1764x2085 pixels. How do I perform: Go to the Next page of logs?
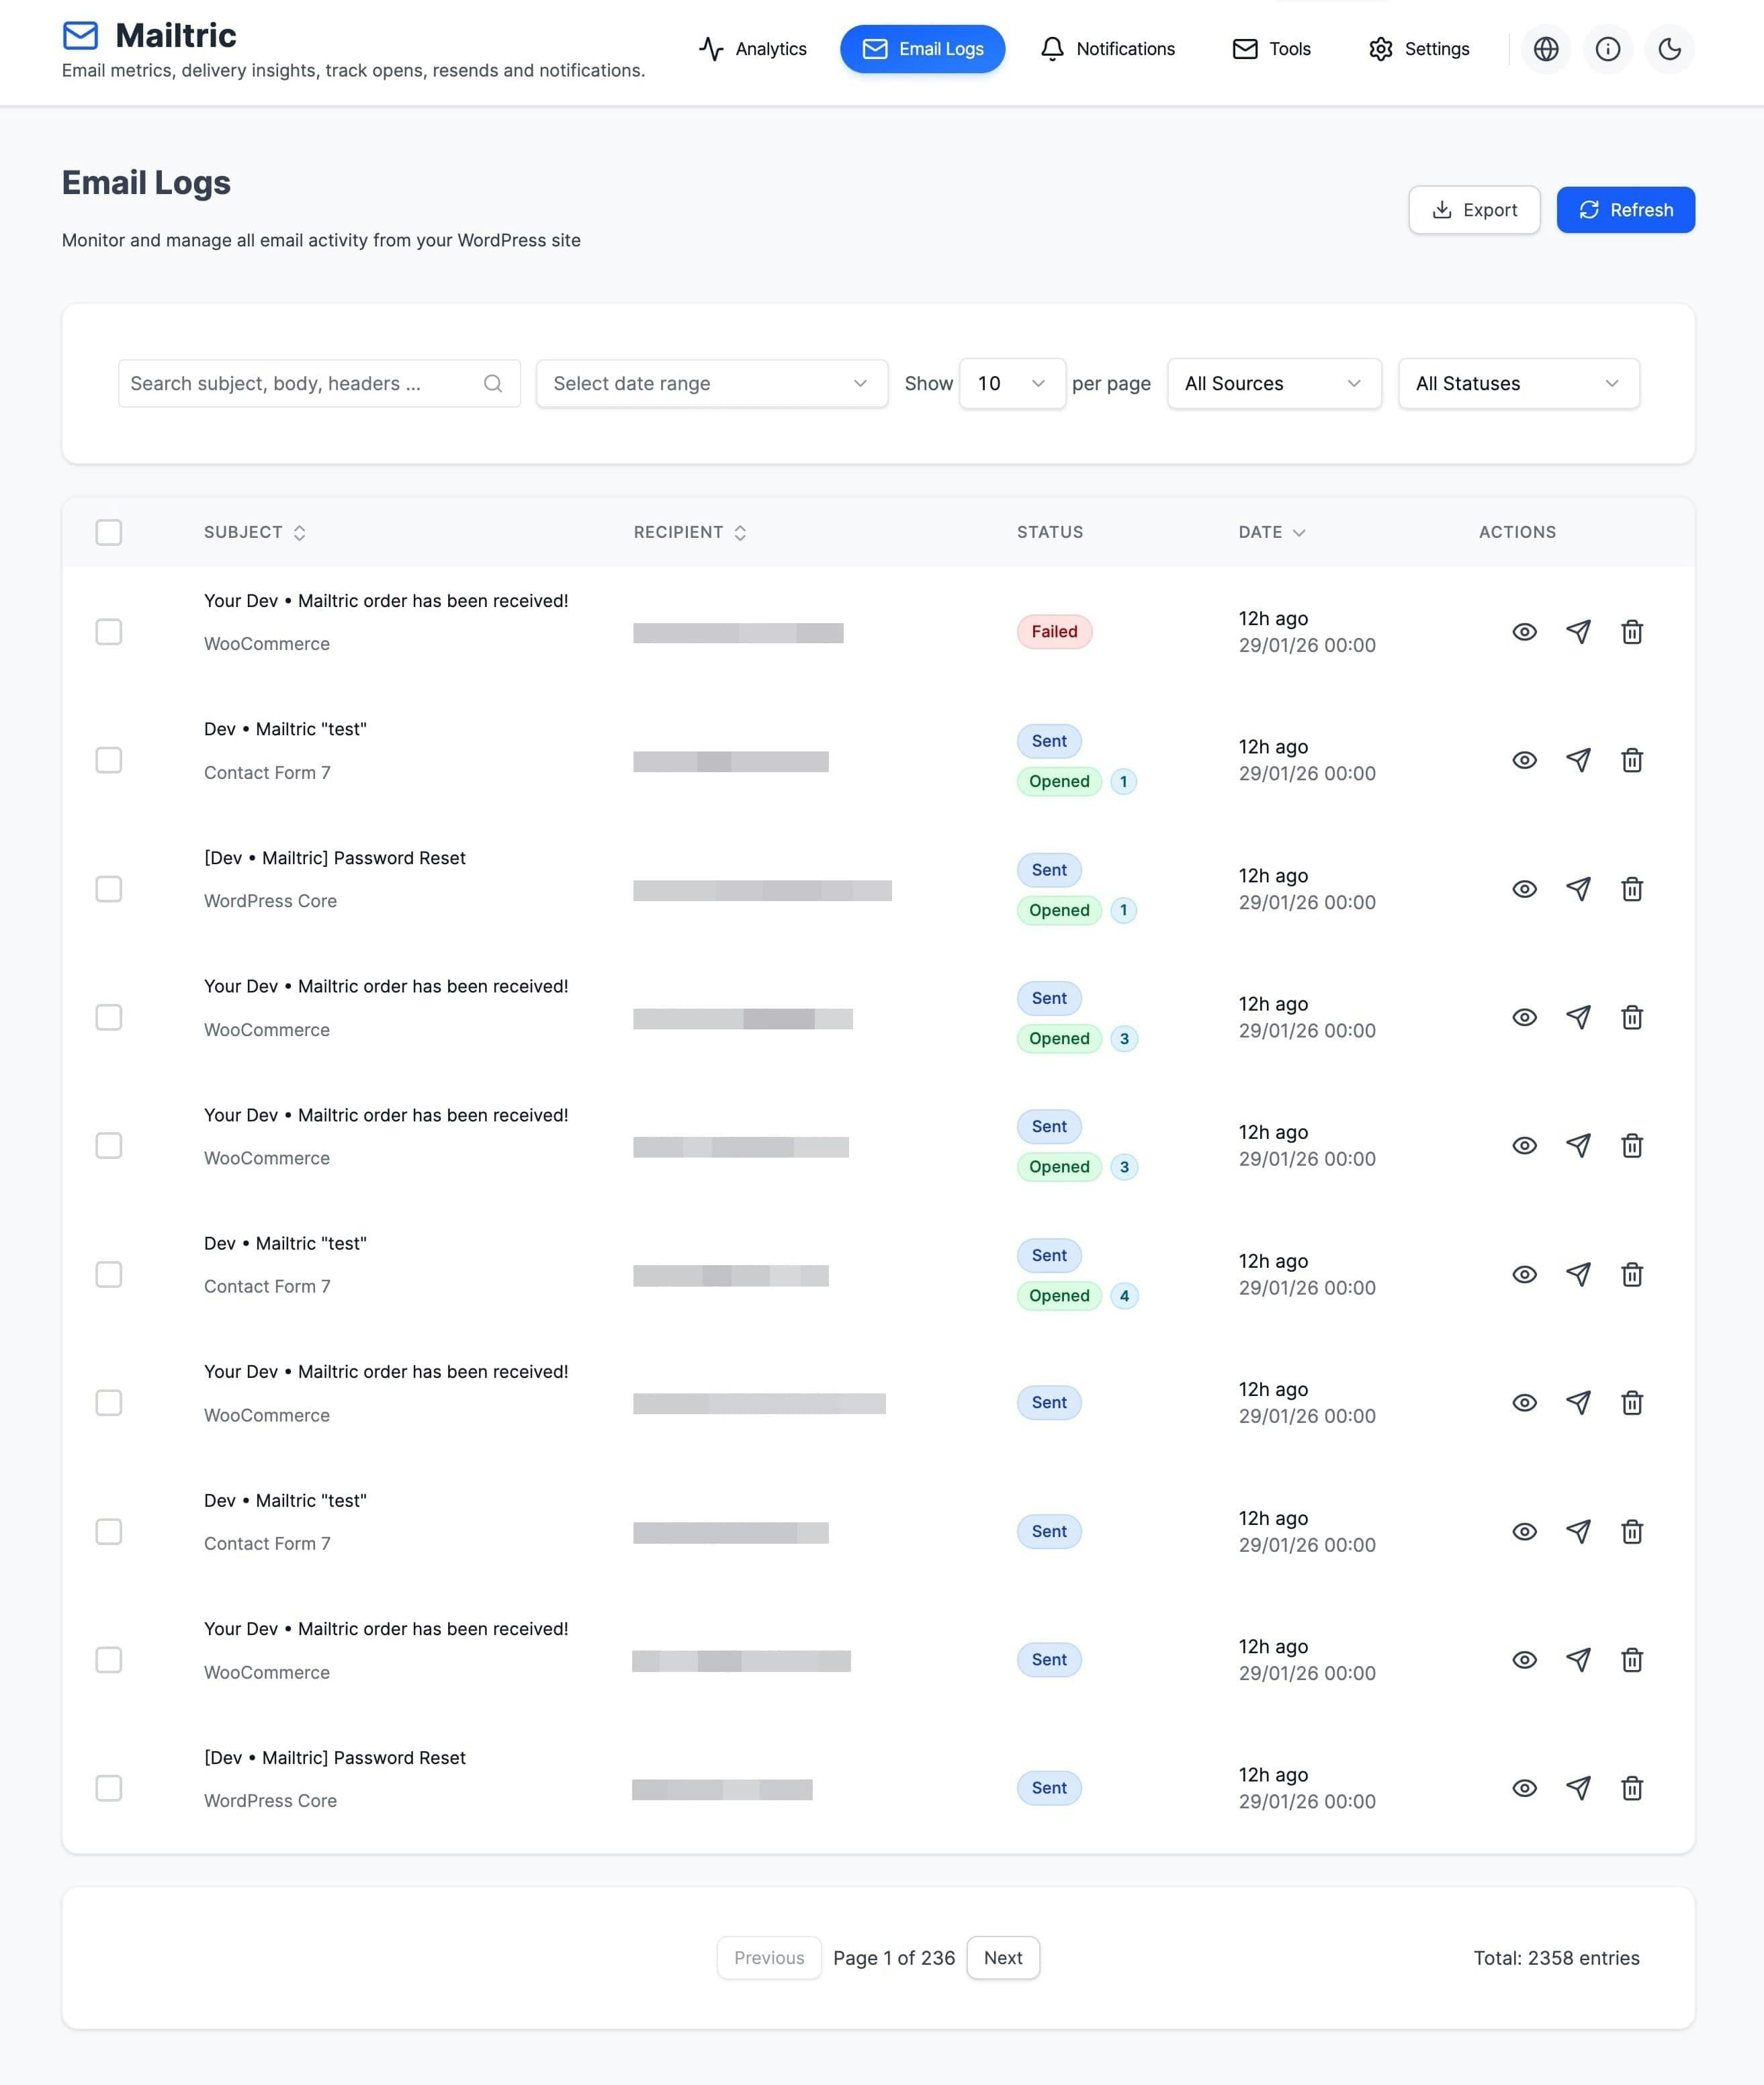pyautogui.click(x=1002, y=1957)
